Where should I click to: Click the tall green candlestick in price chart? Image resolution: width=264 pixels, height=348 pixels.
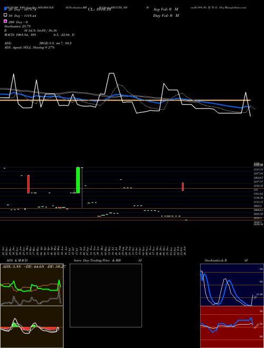(x=78, y=180)
